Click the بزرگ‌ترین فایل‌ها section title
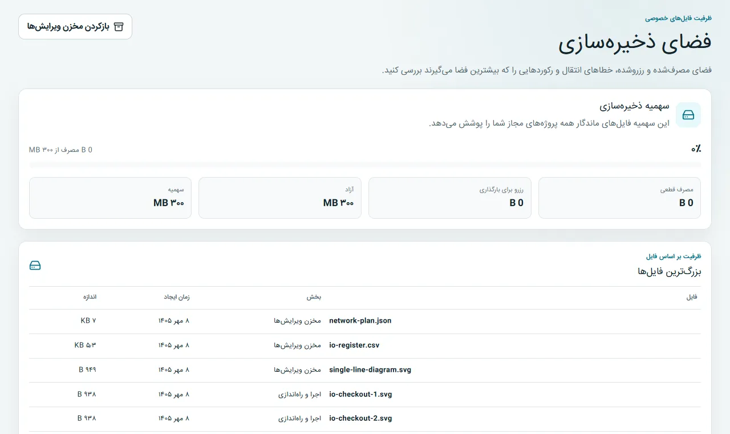 tap(670, 271)
